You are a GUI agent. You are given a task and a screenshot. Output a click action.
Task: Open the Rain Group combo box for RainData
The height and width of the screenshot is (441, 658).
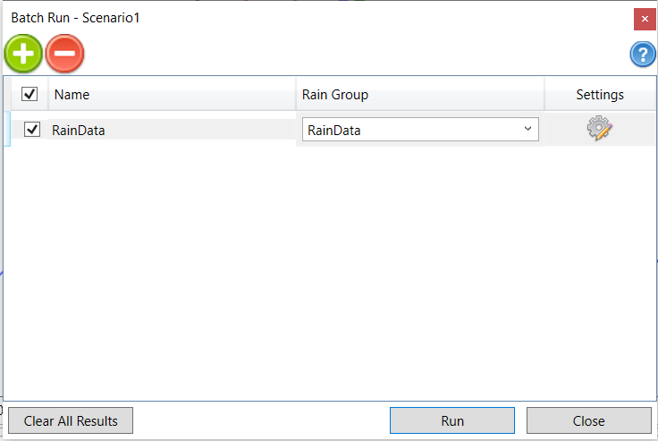(x=411, y=130)
